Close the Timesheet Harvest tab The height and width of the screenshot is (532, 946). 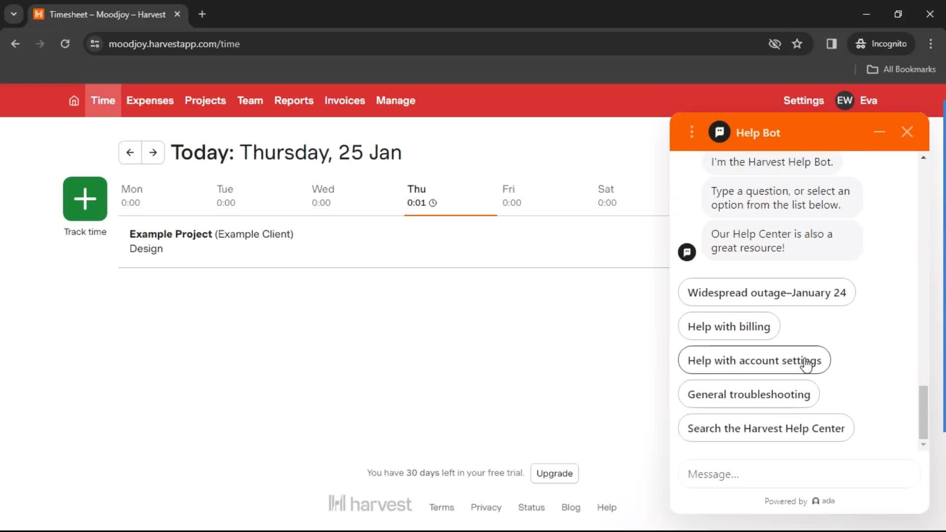[177, 14]
